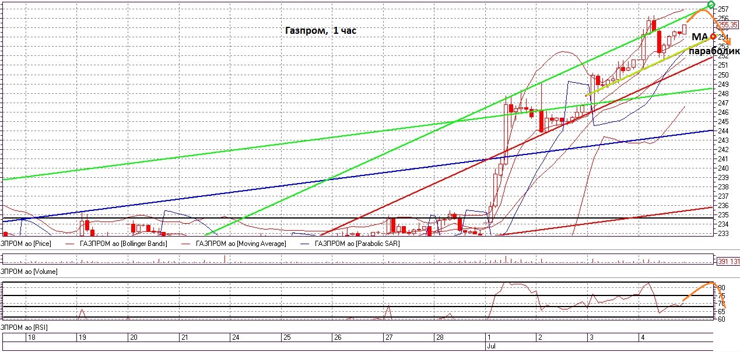Click price level 234 on the axis
This screenshot has width=740, height=352.
tap(723, 224)
